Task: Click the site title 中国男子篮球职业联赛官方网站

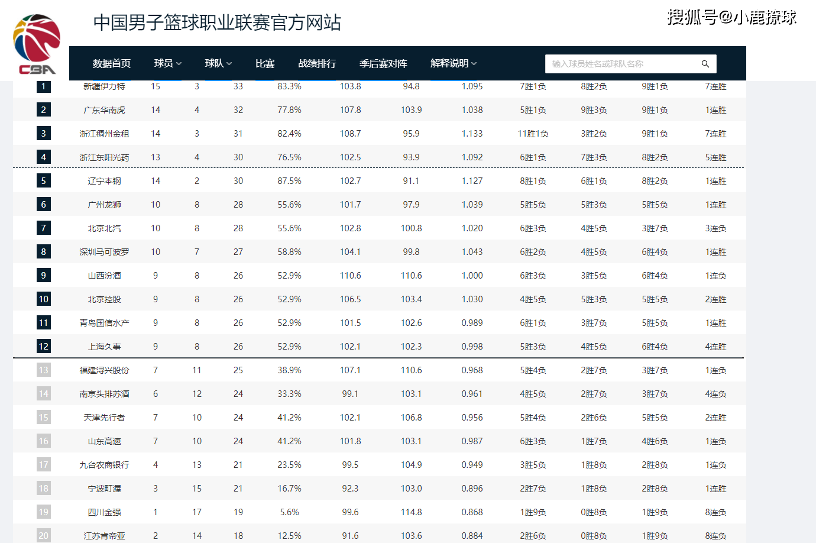Action: click(x=217, y=22)
